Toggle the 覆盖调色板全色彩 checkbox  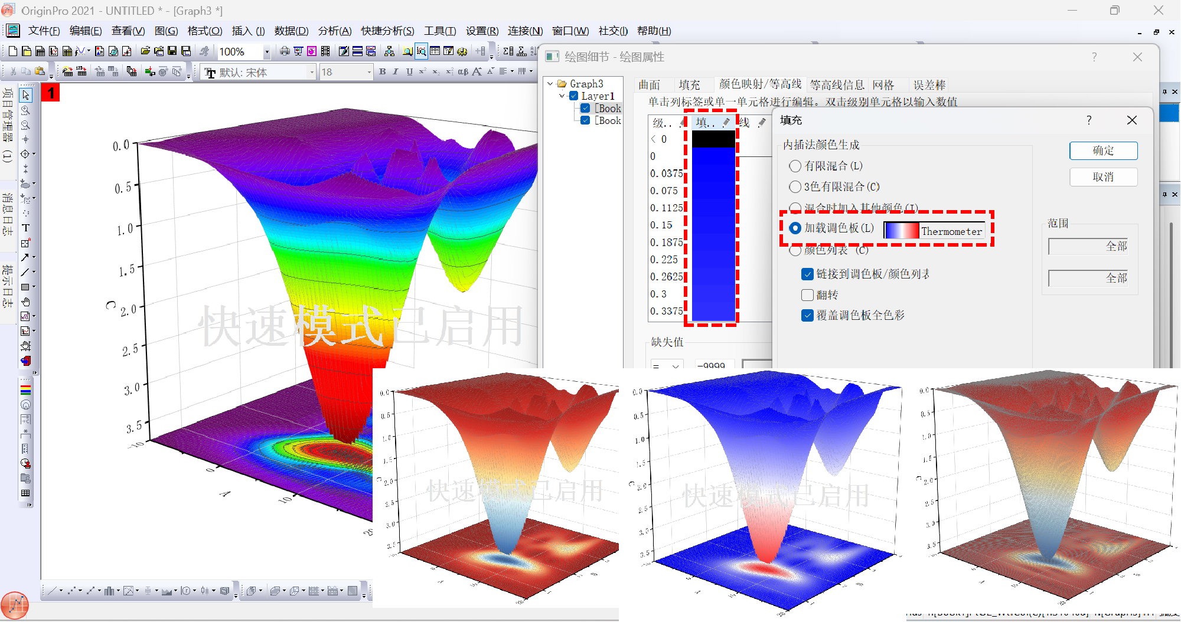tap(807, 315)
